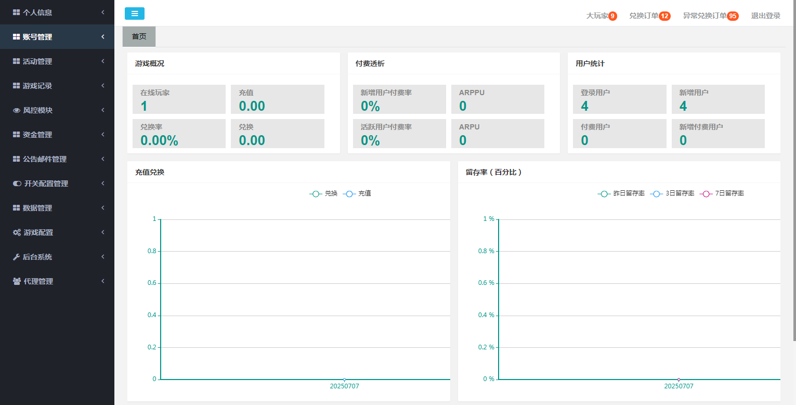Click the users icon beside 代理管理

point(17,281)
